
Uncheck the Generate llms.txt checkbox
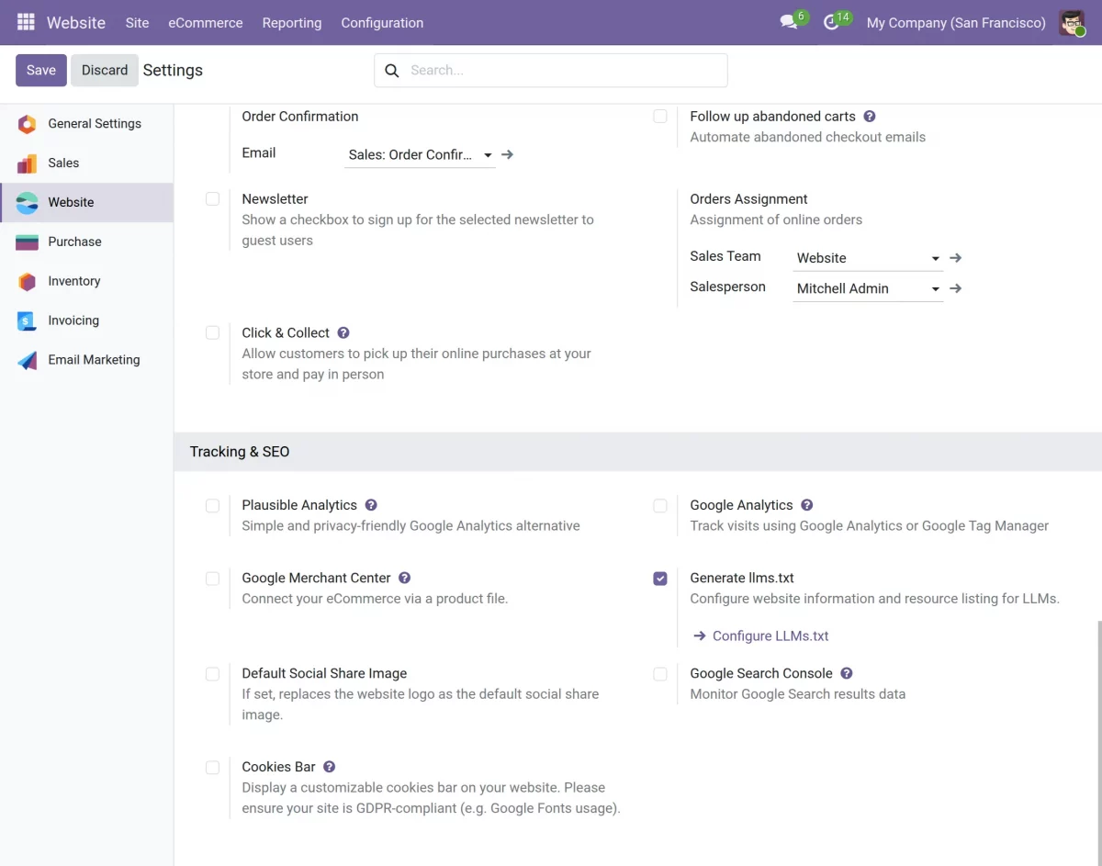tap(660, 579)
